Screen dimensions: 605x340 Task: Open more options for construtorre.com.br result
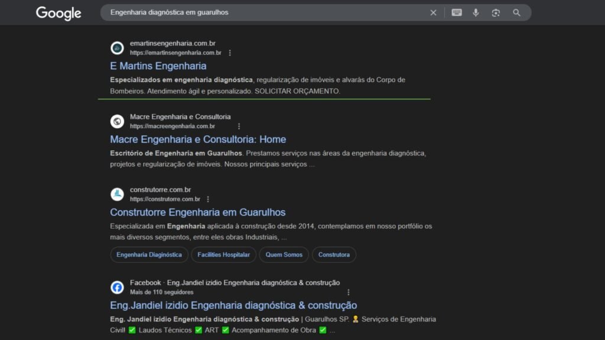[208, 200]
